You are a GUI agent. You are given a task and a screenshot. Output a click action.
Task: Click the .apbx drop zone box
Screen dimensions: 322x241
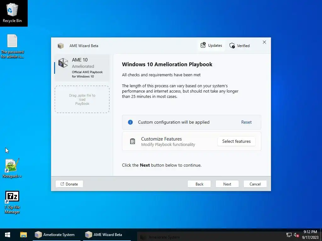[82, 99]
